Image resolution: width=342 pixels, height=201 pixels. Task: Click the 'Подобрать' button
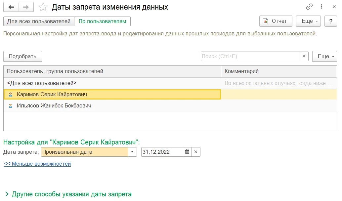[x=22, y=57]
